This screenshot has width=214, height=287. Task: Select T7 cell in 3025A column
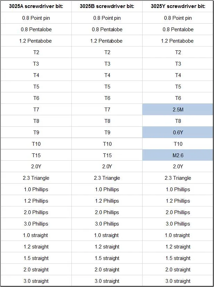tap(36, 109)
